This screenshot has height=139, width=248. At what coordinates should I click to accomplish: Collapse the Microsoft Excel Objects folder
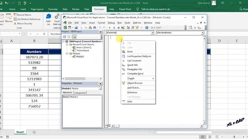tap(67, 45)
